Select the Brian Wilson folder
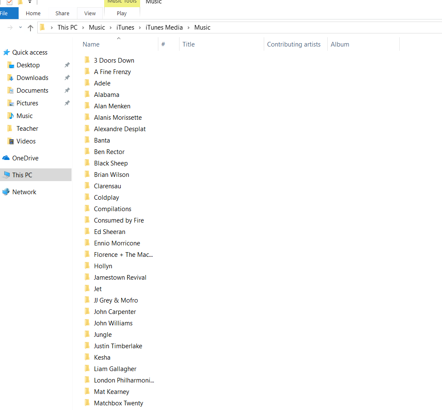This screenshot has width=442, height=410. click(x=112, y=175)
